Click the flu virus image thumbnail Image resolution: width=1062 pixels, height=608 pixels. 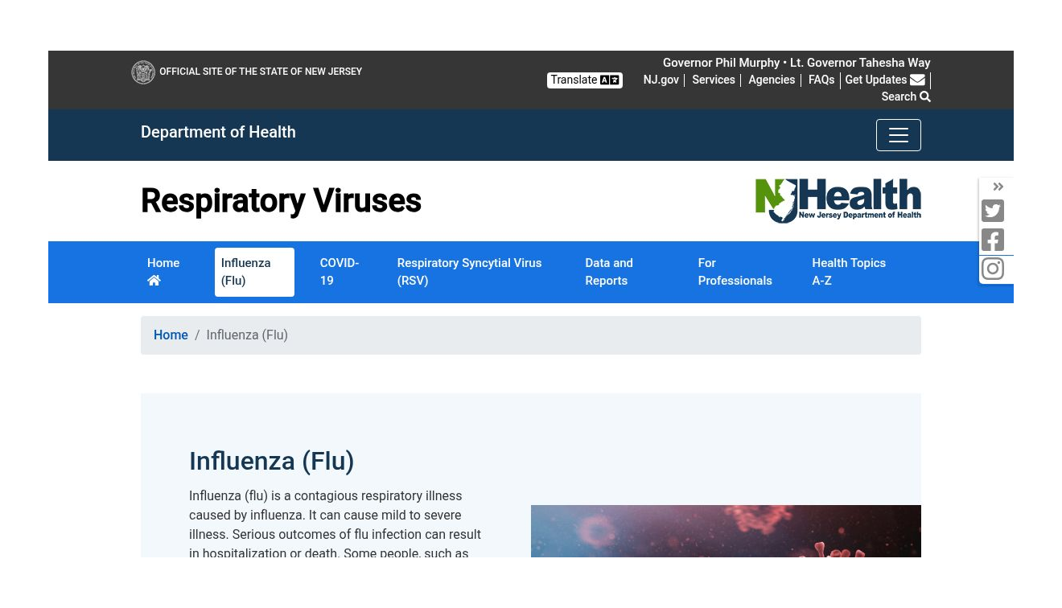(x=726, y=531)
